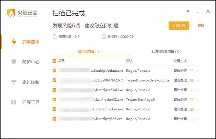Screen dimensions: 216x139
Task: Click Rogue/Poptui.c description for KZTui.exe
Action: click(x=138, y=90)
